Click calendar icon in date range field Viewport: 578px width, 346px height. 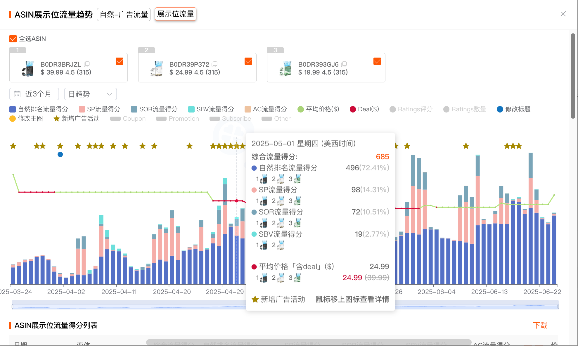pos(17,94)
